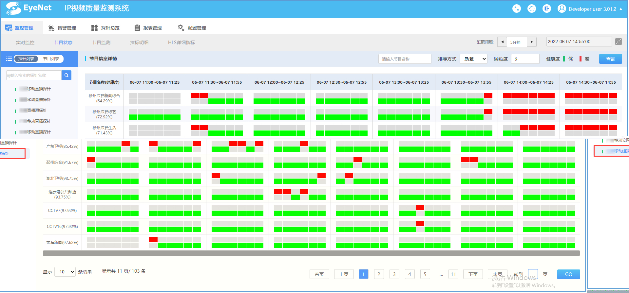Open the 配置管理 menu
This screenshot has width=629, height=293.
pos(192,28)
